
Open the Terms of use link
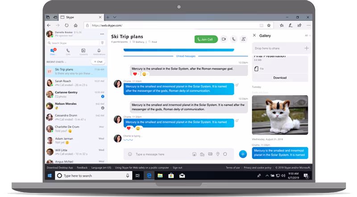click(x=232, y=168)
